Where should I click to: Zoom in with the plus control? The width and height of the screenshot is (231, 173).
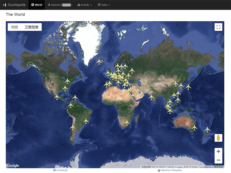click(x=219, y=151)
